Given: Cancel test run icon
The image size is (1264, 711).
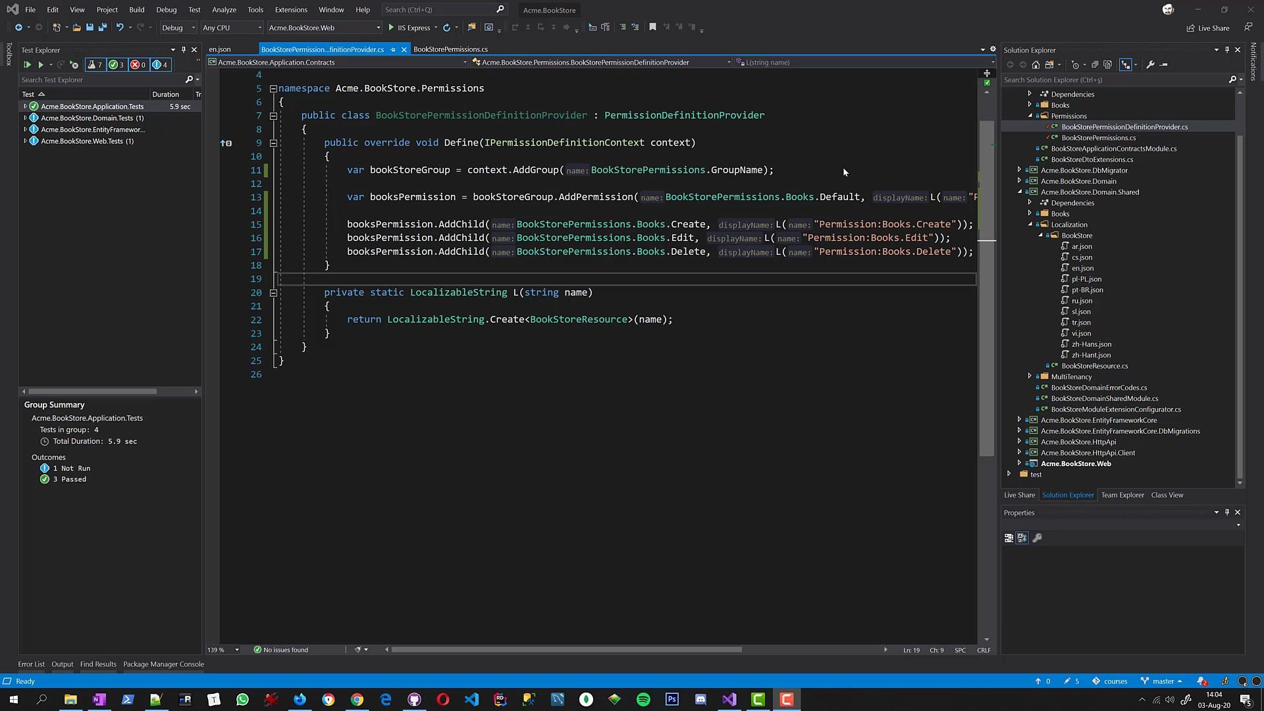Looking at the screenshot, I should (x=74, y=65).
